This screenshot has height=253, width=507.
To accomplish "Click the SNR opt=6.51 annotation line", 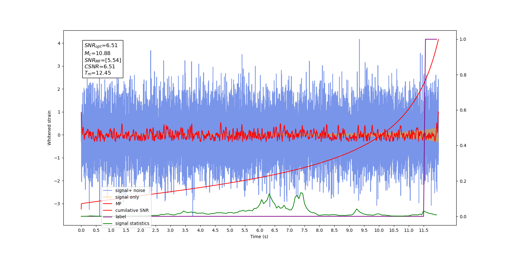I will click(101, 46).
